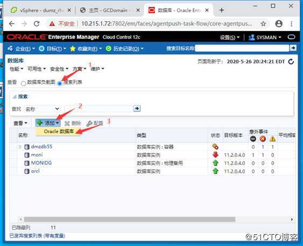Open the 目标(T) menu
Viewport: 303px width, 246px height.
point(52,48)
